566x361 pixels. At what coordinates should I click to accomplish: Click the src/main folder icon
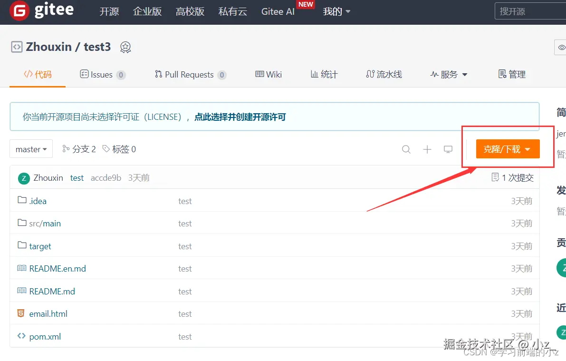point(22,223)
